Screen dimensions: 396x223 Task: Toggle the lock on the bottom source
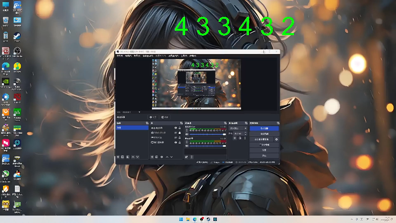[180, 142]
